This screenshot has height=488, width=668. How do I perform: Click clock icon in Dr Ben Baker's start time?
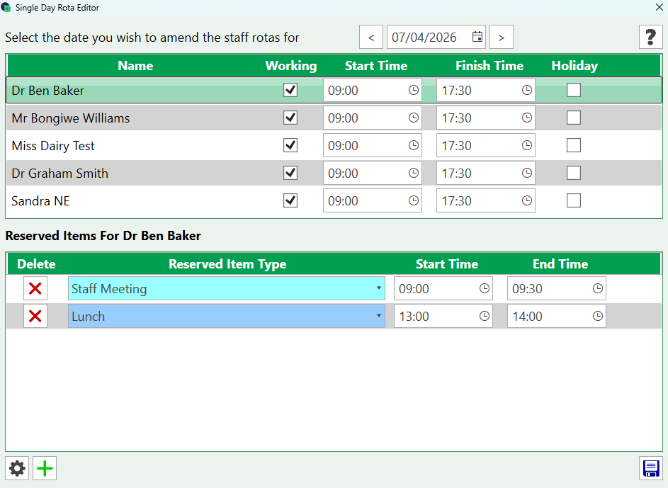[x=414, y=91]
